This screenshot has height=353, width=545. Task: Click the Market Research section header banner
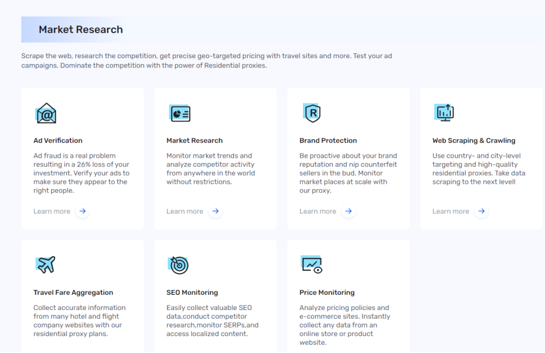81,30
